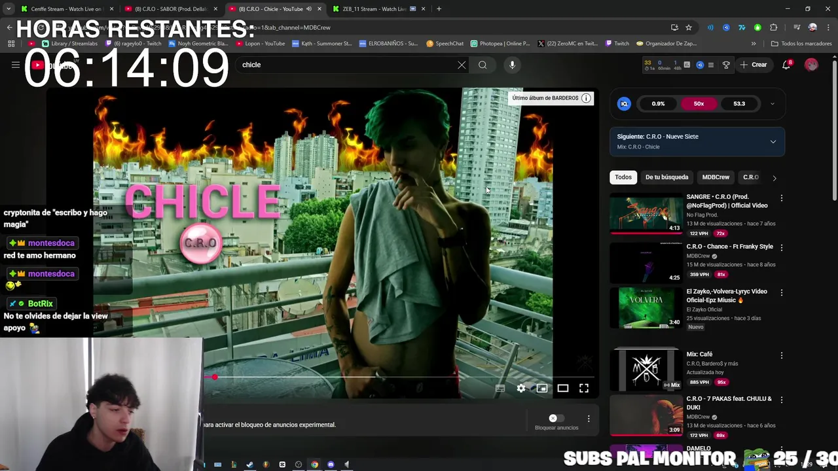Play SANGRE video thumbnail

[646, 214]
